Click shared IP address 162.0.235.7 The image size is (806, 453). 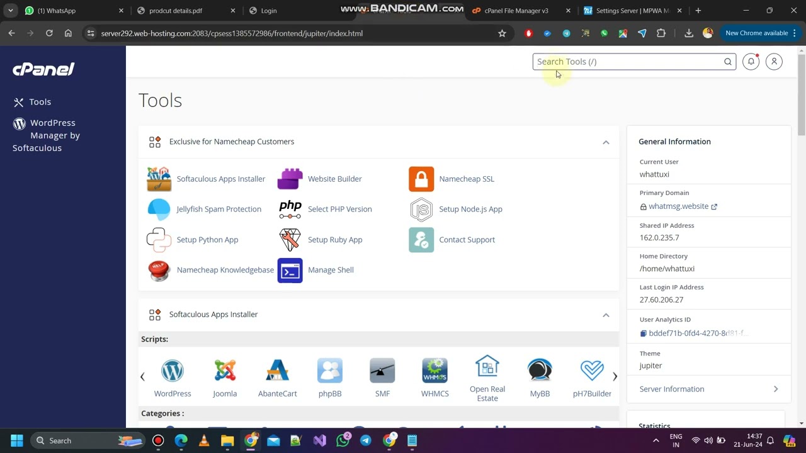(659, 238)
